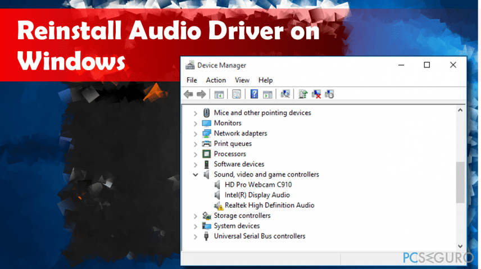Select the Software devices icon
481x269 pixels.
click(206, 165)
